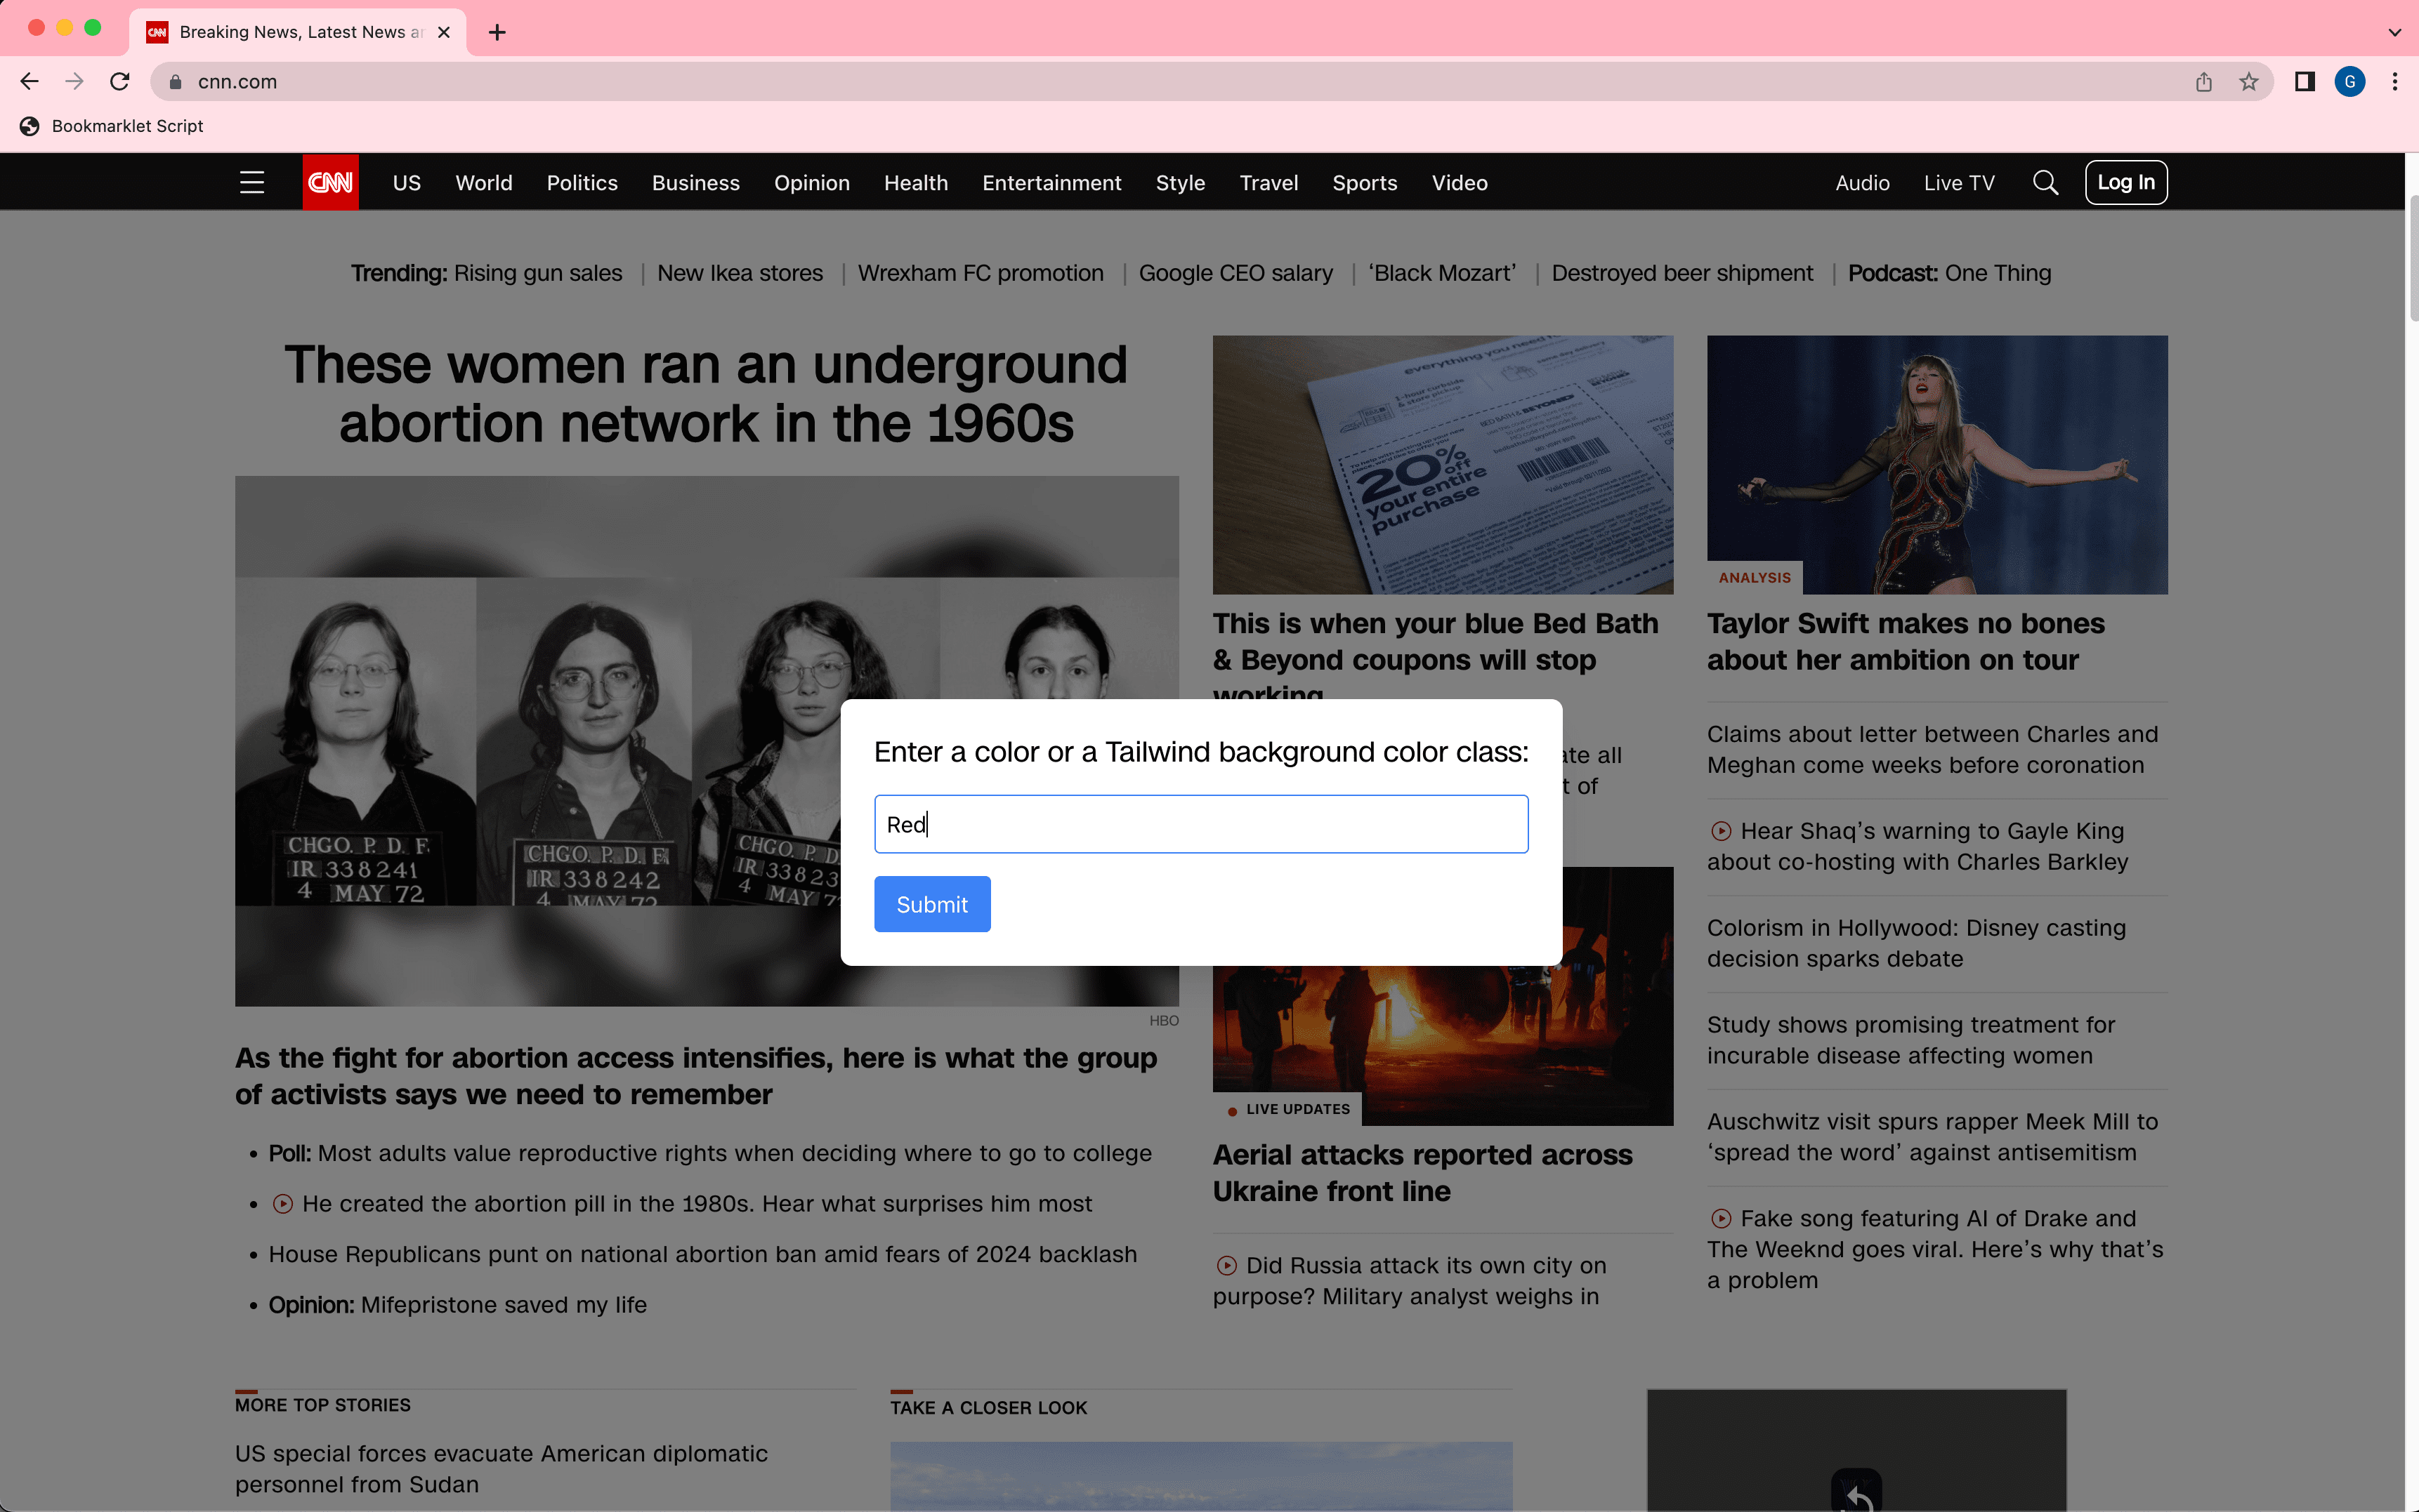This screenshot has width=2419, height=1512.
Task: Open the tab list chevron at top right
Action: [2395, 32]
